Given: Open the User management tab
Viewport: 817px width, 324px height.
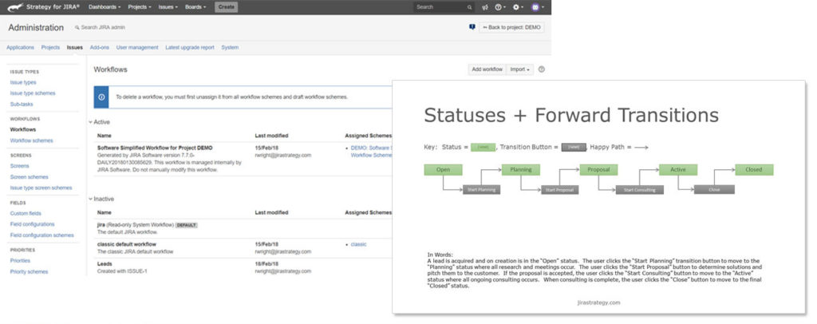Looking at the screenshot, I should 137,47.
